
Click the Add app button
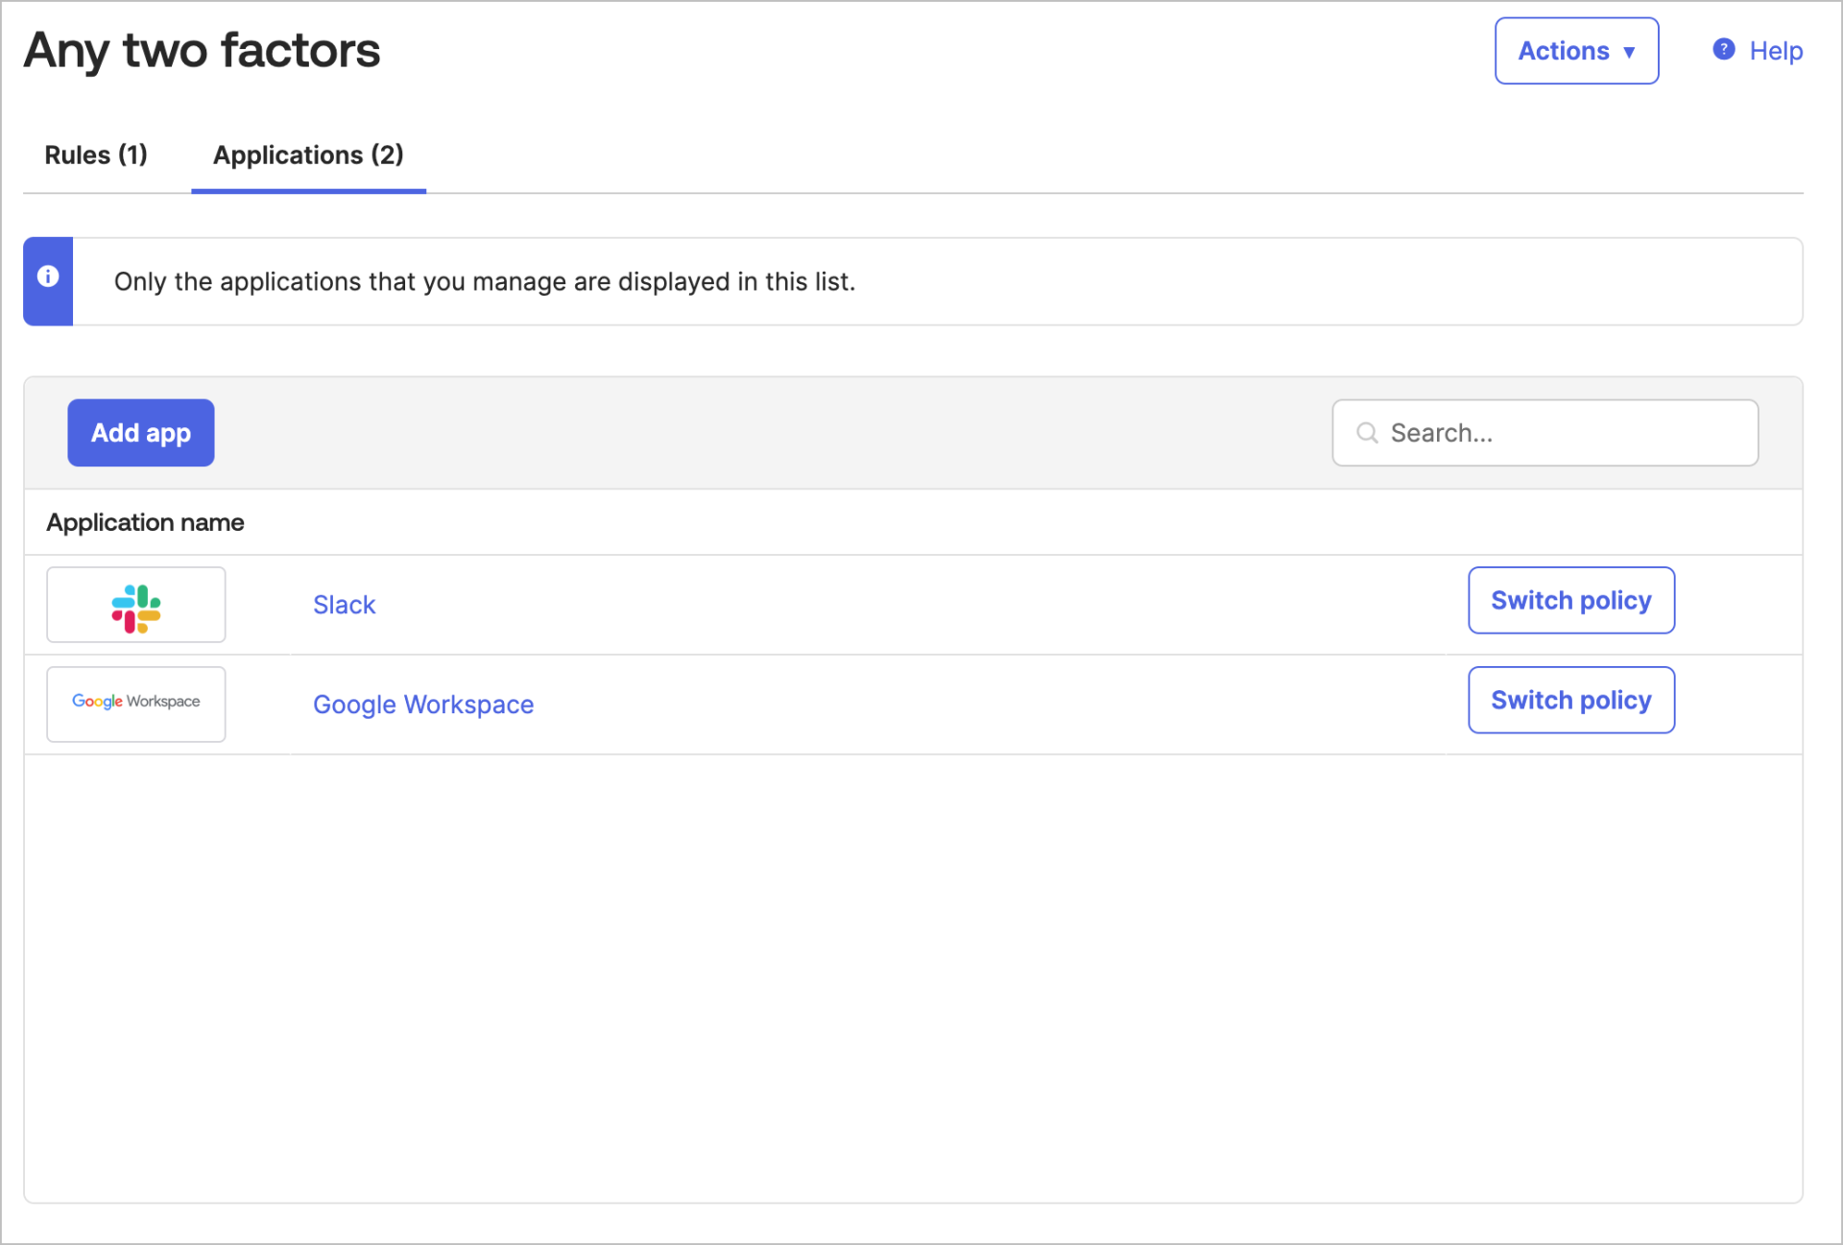click(140, 432)
